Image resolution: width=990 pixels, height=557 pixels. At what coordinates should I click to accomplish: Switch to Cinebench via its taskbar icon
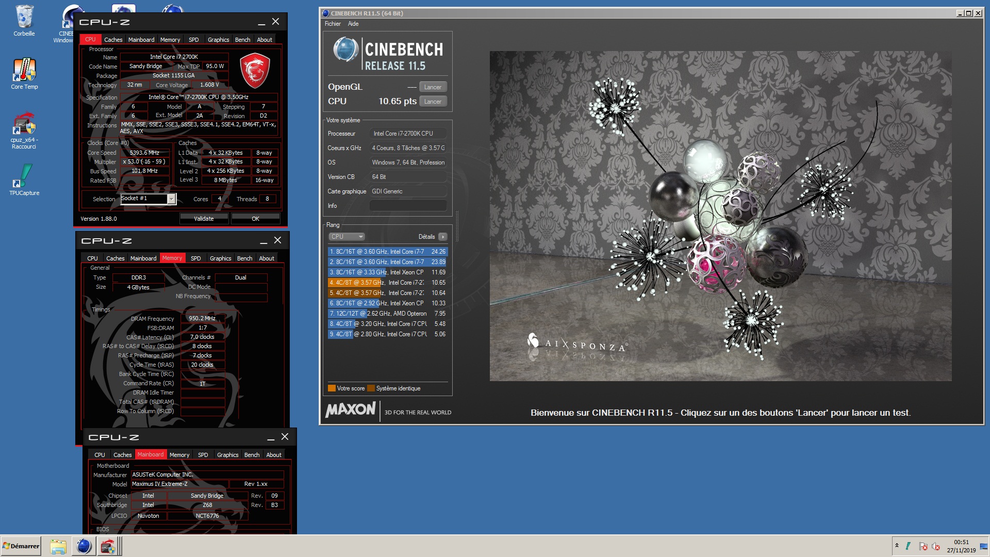(x=84, y=546)
